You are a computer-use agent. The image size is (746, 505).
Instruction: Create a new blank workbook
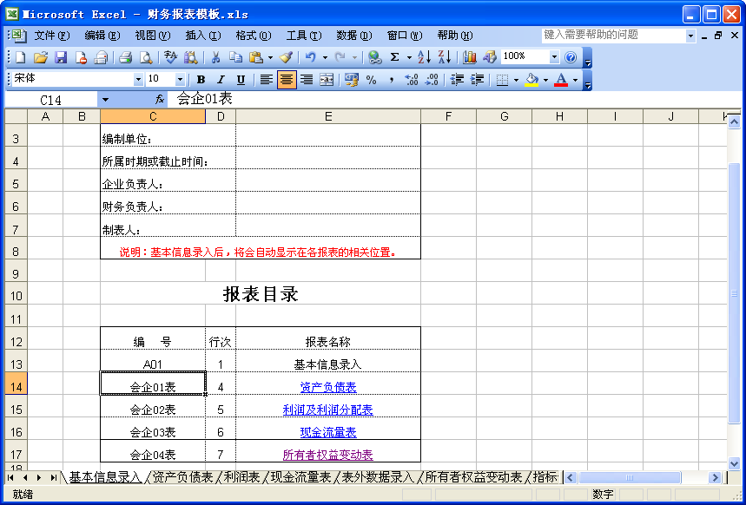(21, 57)
